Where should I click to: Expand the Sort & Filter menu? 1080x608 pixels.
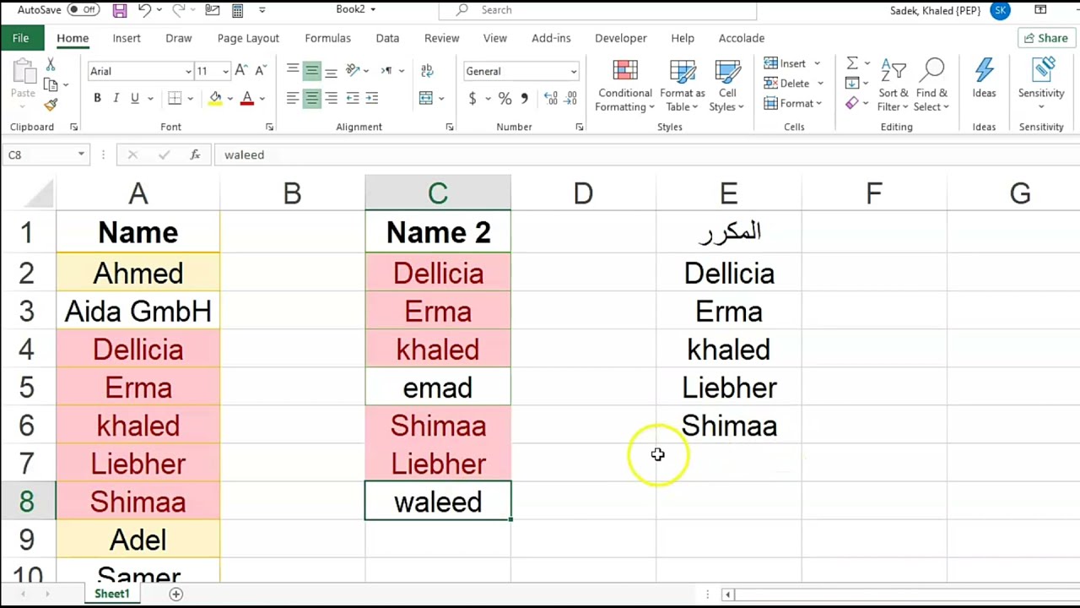[x=893, y=85]
